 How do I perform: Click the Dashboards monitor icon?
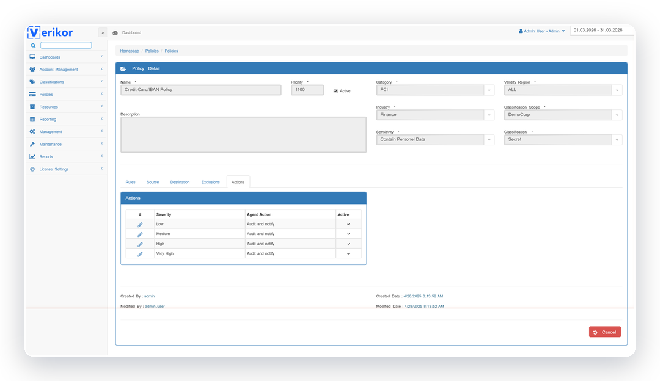click(32, 57)
